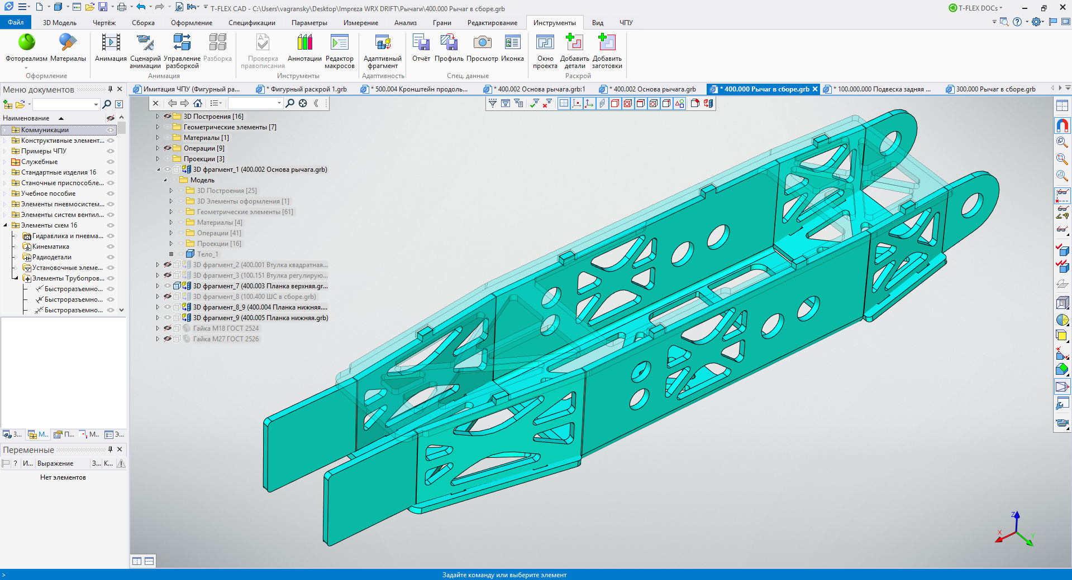Click the back arrow in model tree toolbar
Viewport: 1072px width, 580px height.
[x=172, y=103]
